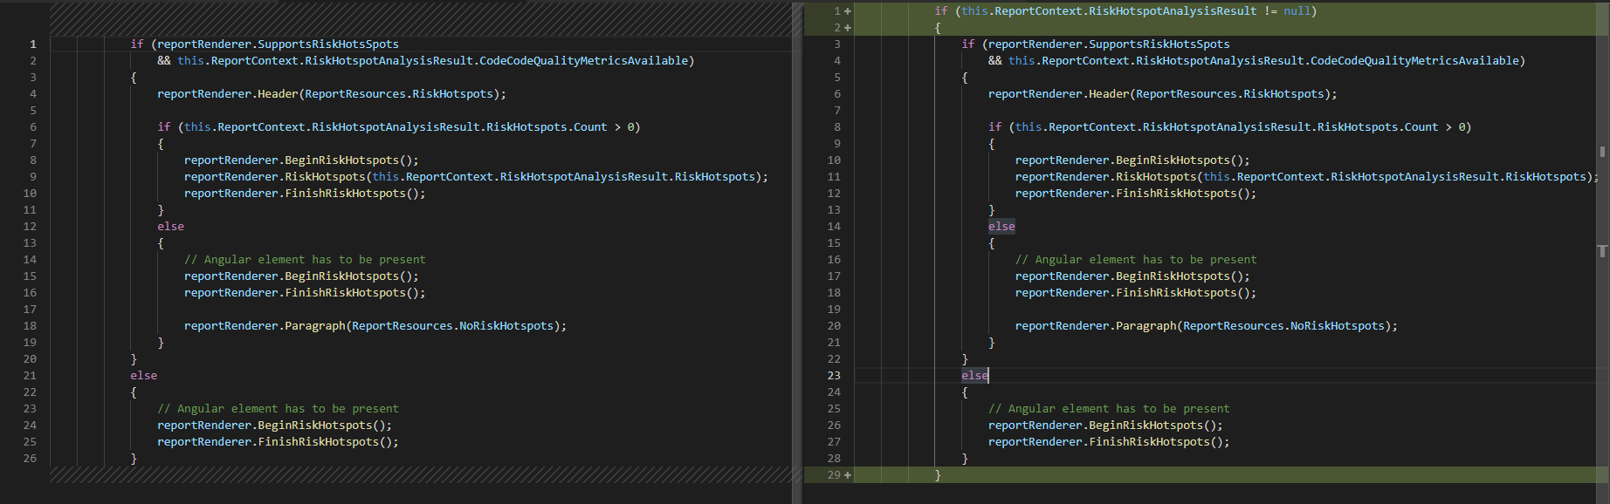Click 'reportRenderer.Header' call on left line 4
Screen dimensions: 1610x504
[228, 94]
